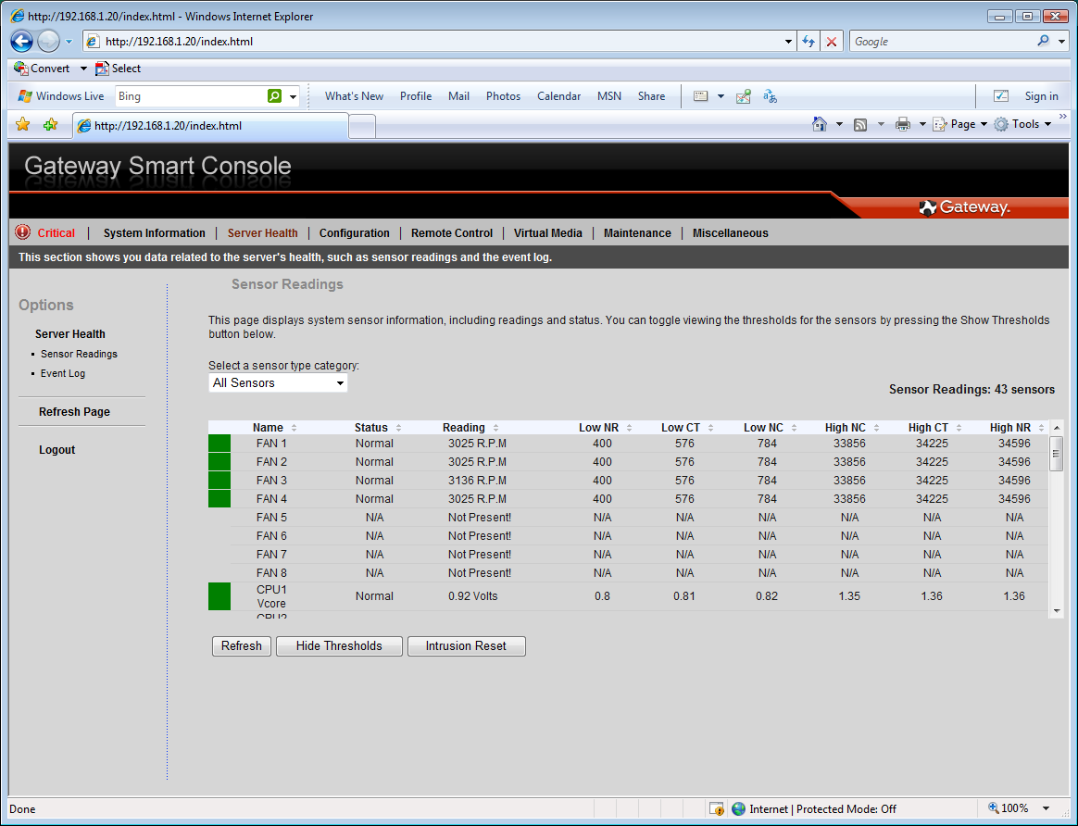Sort table by Reading column header
This screenshot has width=1078, height=826.
tap(464, 428)
